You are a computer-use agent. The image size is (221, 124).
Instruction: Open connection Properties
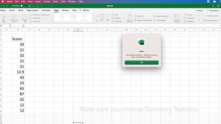click(35, 18)
